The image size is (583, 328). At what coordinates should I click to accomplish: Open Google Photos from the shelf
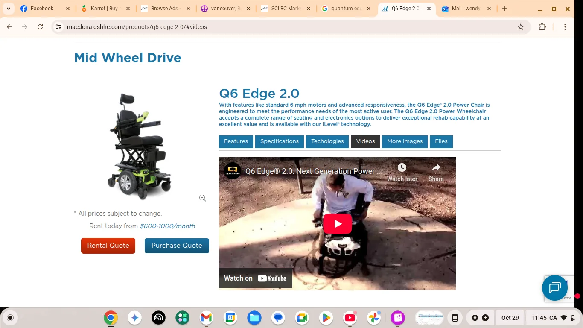[x=373, y=318]
